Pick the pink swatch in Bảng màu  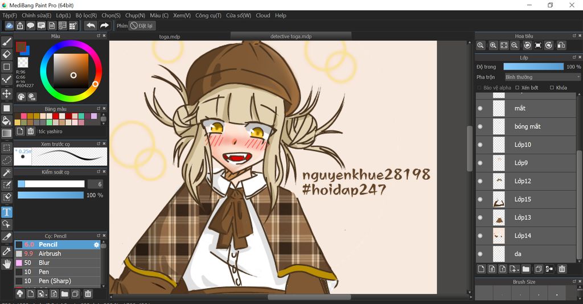click(x=24, y=116)
